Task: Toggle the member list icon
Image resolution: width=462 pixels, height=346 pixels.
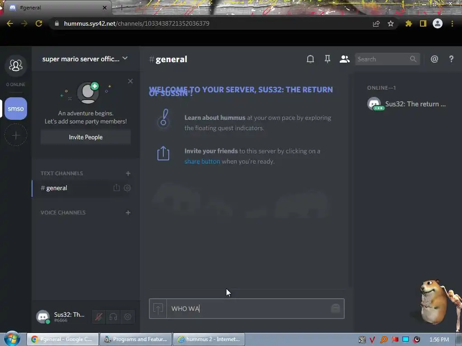Action: [344, 59]
